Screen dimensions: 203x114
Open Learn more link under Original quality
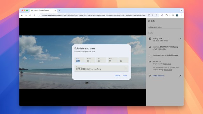[167, 64]
